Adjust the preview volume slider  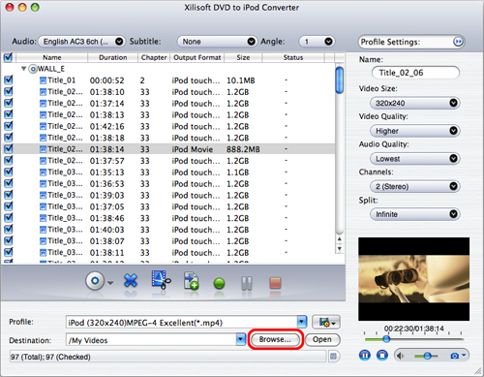pos(427,356)
